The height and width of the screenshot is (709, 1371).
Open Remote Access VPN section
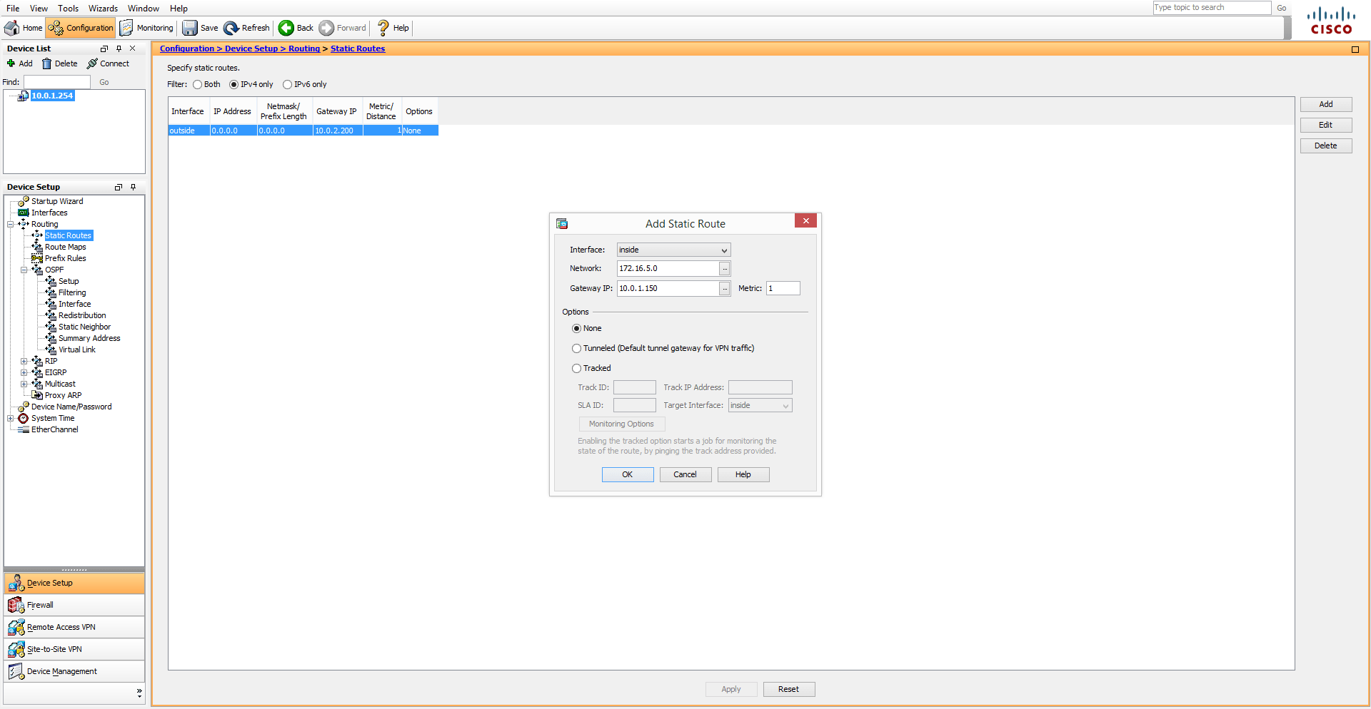coord(74,627)
